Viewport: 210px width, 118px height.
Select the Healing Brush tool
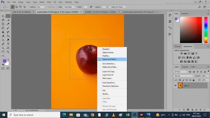(3, 28)
